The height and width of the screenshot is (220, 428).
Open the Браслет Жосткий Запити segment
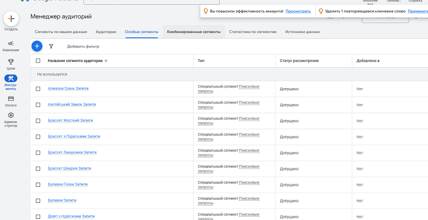pyautogui.click(x=70, y=120)
